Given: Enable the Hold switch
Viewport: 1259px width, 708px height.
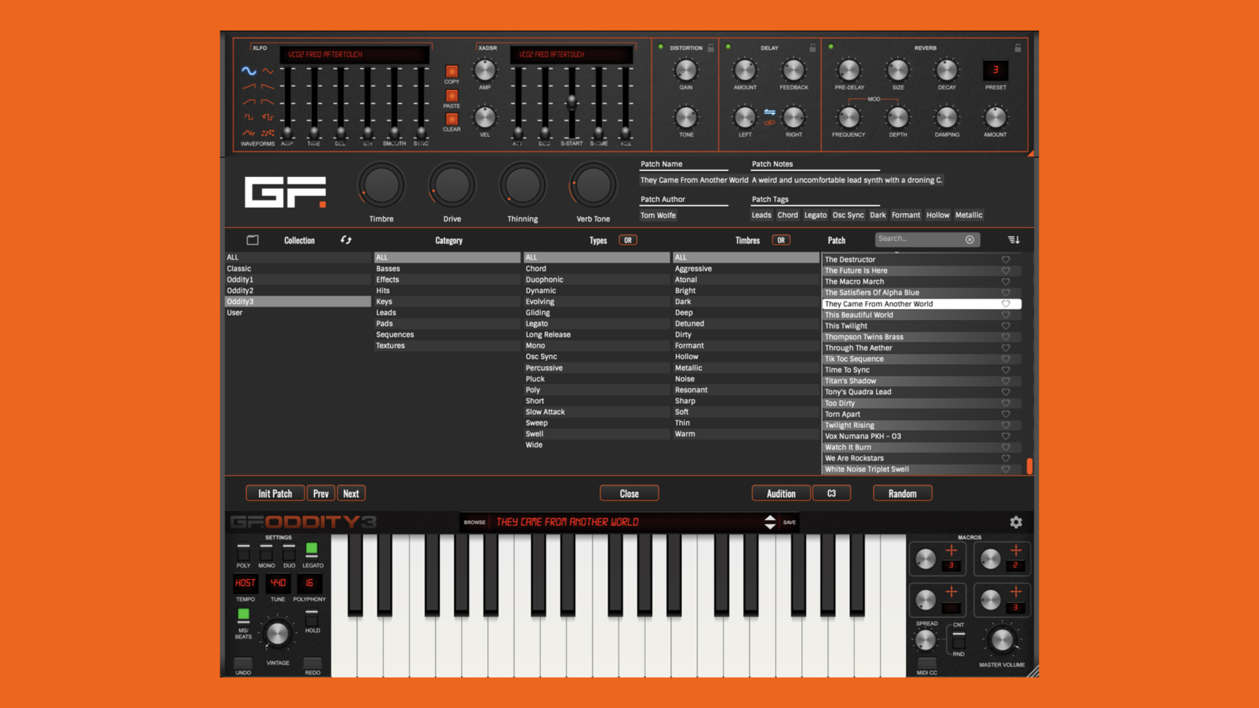Looking at the screenshot, I should coord(312,614).
